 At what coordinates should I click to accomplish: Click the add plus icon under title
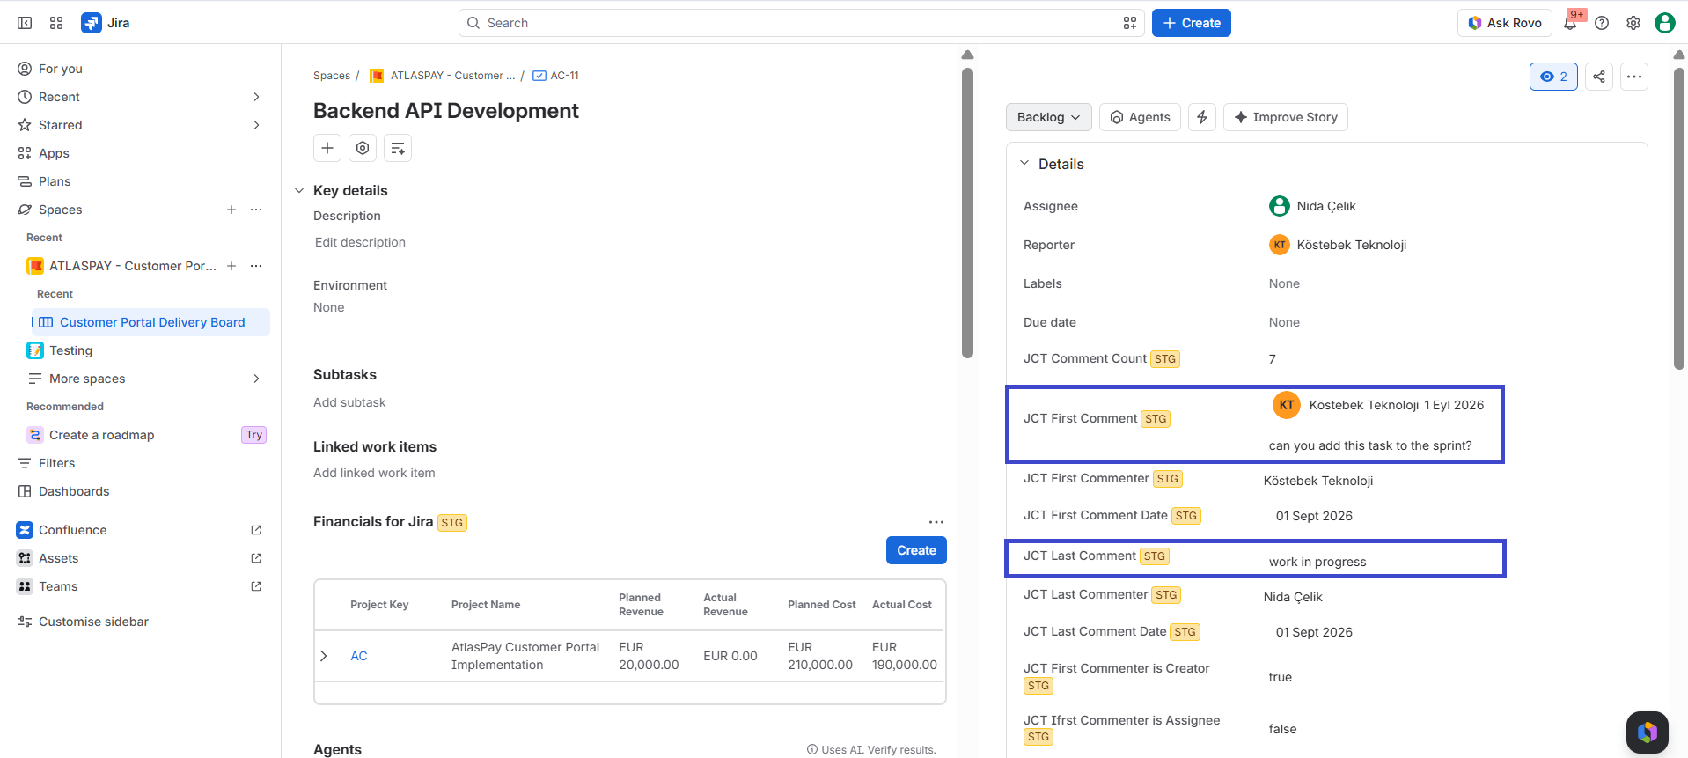(327, 148)
